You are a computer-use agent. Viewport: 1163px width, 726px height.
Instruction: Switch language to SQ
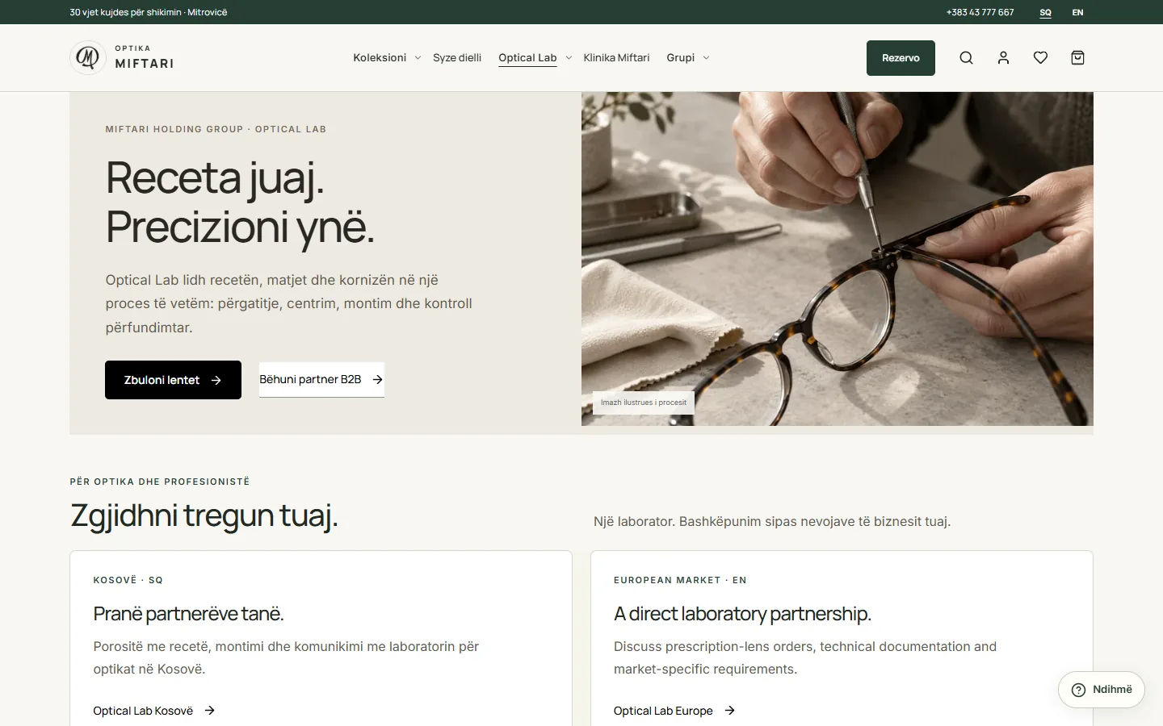click(1046, 13)
